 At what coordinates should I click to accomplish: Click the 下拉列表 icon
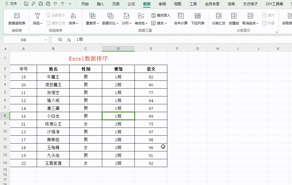pos(198,16)
